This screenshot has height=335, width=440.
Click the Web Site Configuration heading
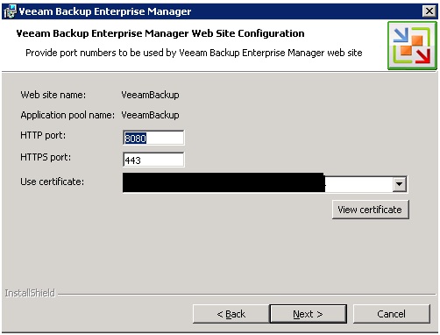tap(160, 33)
